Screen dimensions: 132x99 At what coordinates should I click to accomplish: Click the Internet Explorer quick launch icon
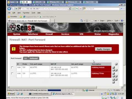coord(22,94)
